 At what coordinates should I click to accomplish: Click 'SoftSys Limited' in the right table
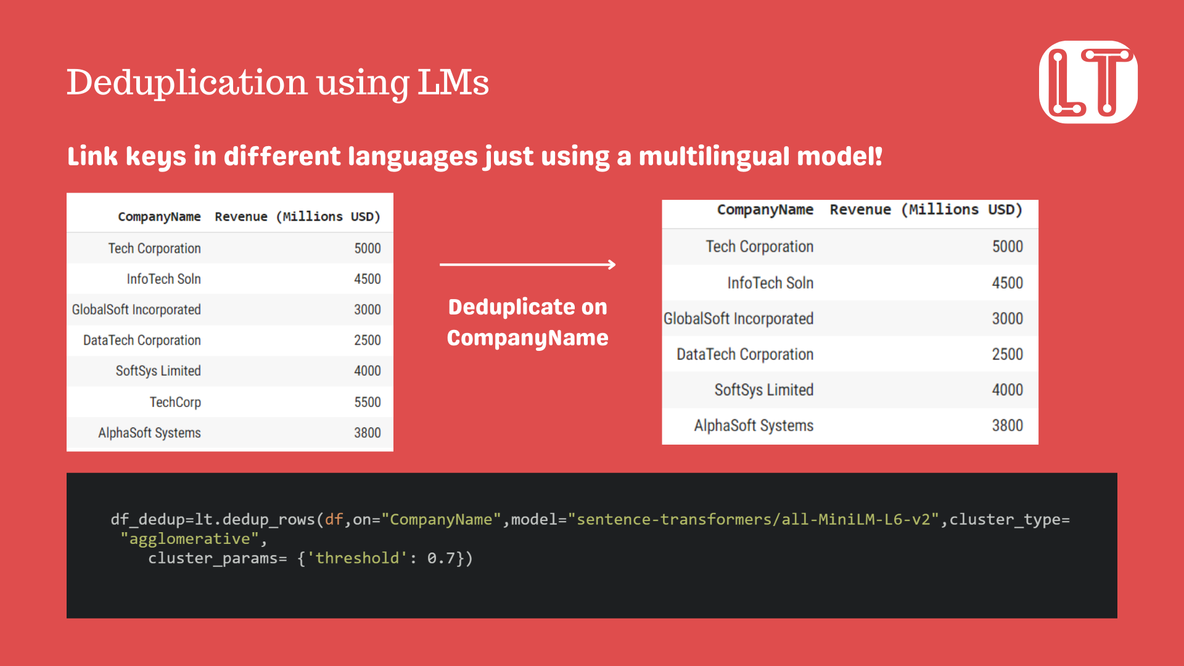pyautogui.click(x=763, y=390)
